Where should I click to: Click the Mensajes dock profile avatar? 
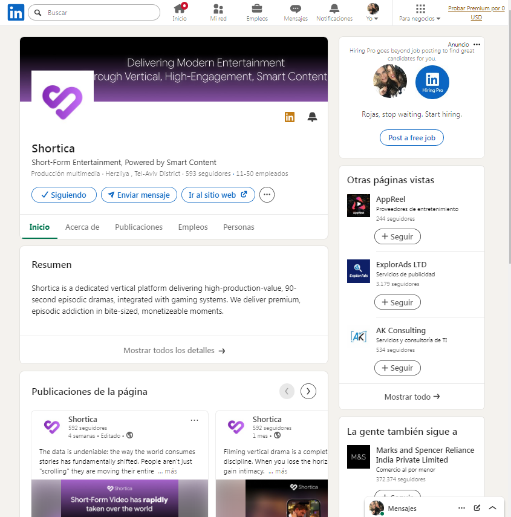[x=376, y=508]
